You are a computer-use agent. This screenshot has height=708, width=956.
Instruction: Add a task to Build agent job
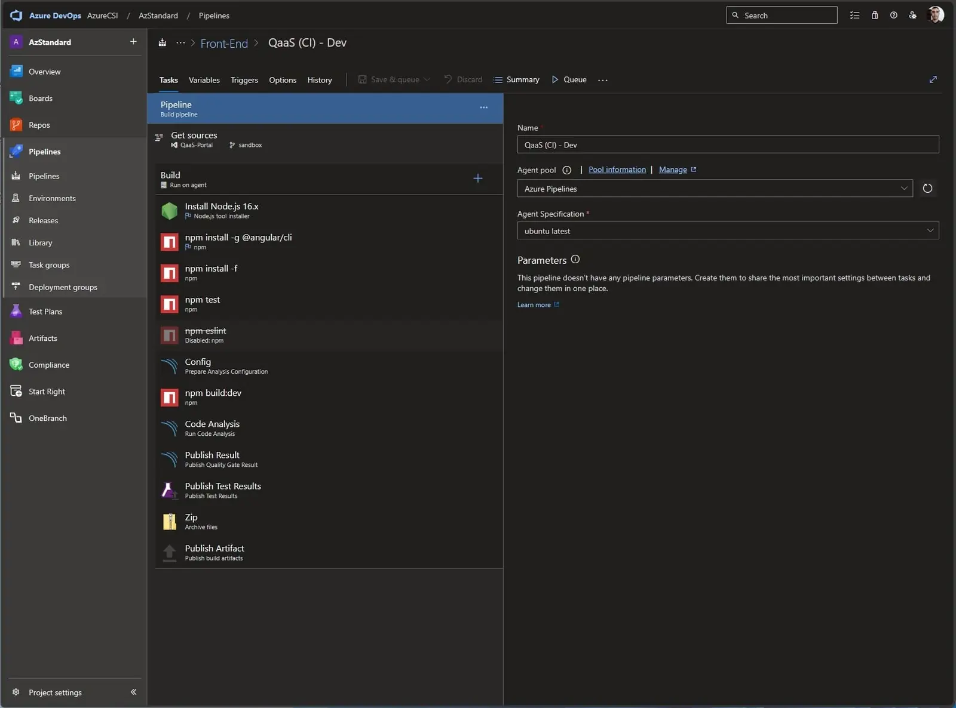pyautogui.click(x=478, y=178)
